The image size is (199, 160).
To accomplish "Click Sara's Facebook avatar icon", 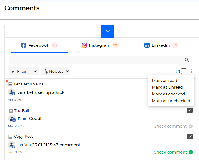I will (x=12, y=92).
